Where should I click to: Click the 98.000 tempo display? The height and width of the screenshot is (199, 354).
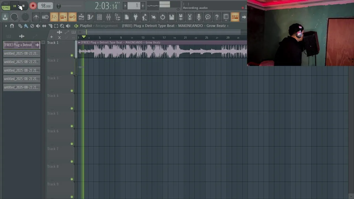pyautogui.click(x=46, y=6)
